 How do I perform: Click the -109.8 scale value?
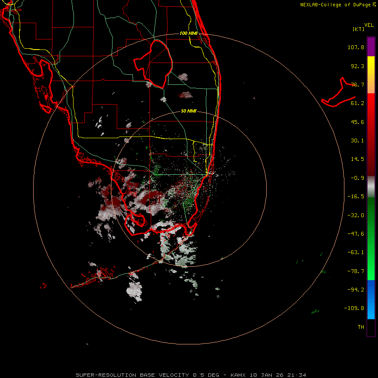354,308
